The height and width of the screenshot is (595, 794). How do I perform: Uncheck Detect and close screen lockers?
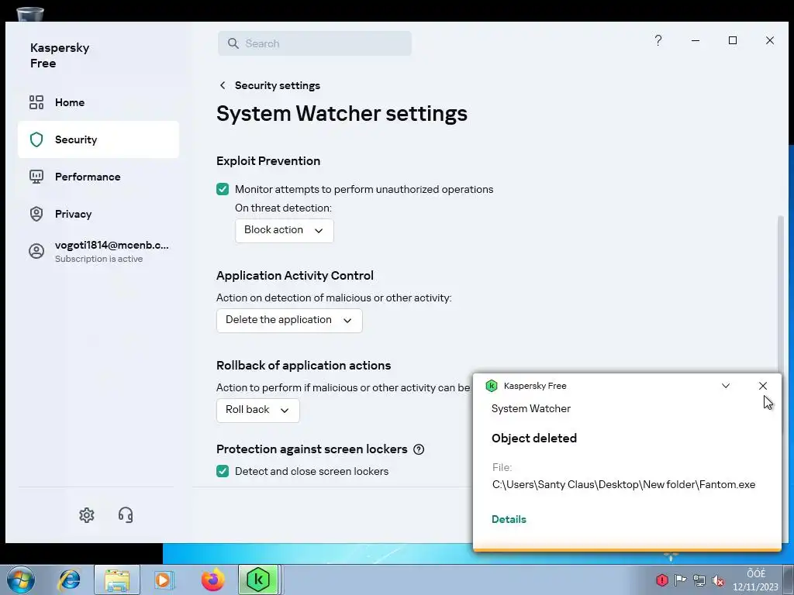(x=223, y=471)
